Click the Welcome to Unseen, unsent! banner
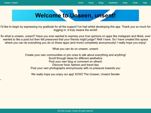 (x=75, y=15)
